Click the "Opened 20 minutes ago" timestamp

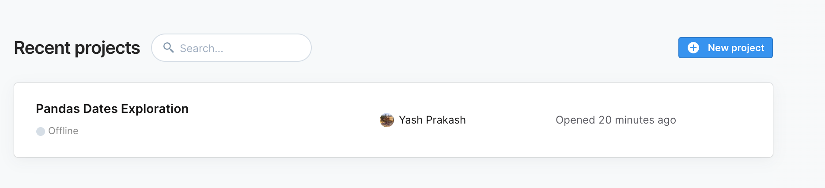[616, 120]
